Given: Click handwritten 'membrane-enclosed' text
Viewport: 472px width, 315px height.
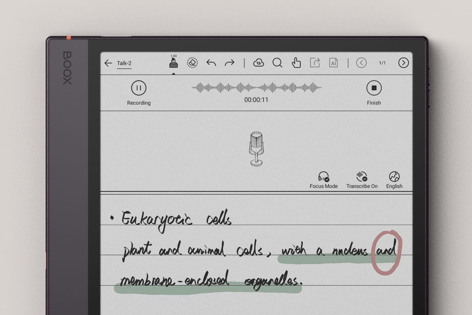Looking at the screenshot, I should coord(174,279).
